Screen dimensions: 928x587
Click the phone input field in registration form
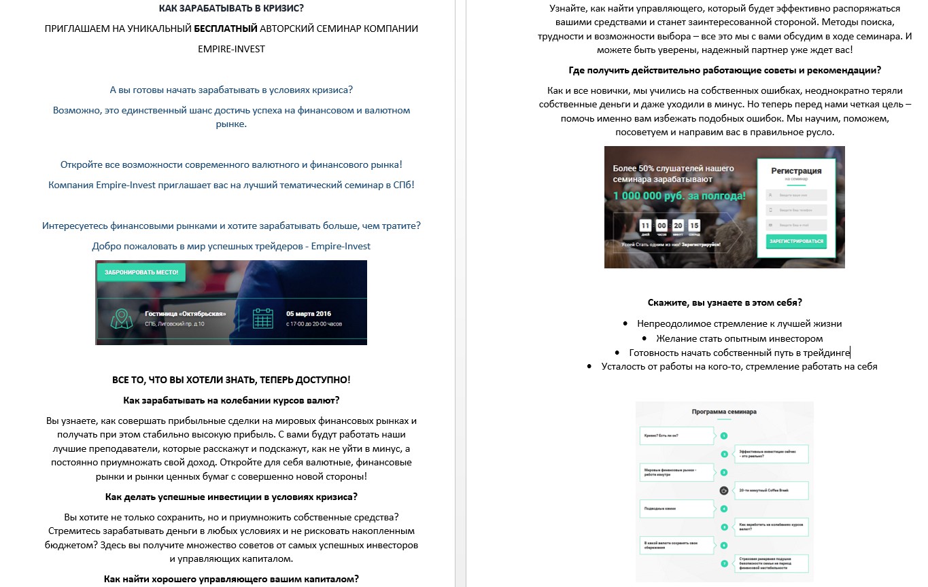coord(796,210)
